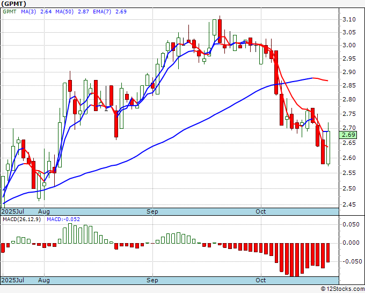Select the GPMT legend label

(x=10, y=12)
